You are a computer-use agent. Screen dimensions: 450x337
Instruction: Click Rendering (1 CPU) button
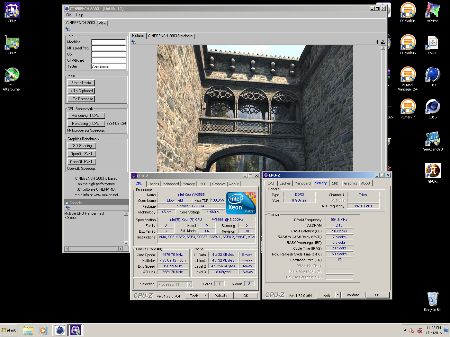point(86,116)
